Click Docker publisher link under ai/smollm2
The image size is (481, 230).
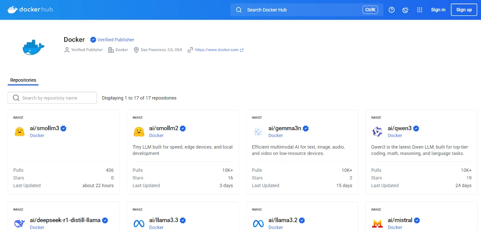coord(156,136)
